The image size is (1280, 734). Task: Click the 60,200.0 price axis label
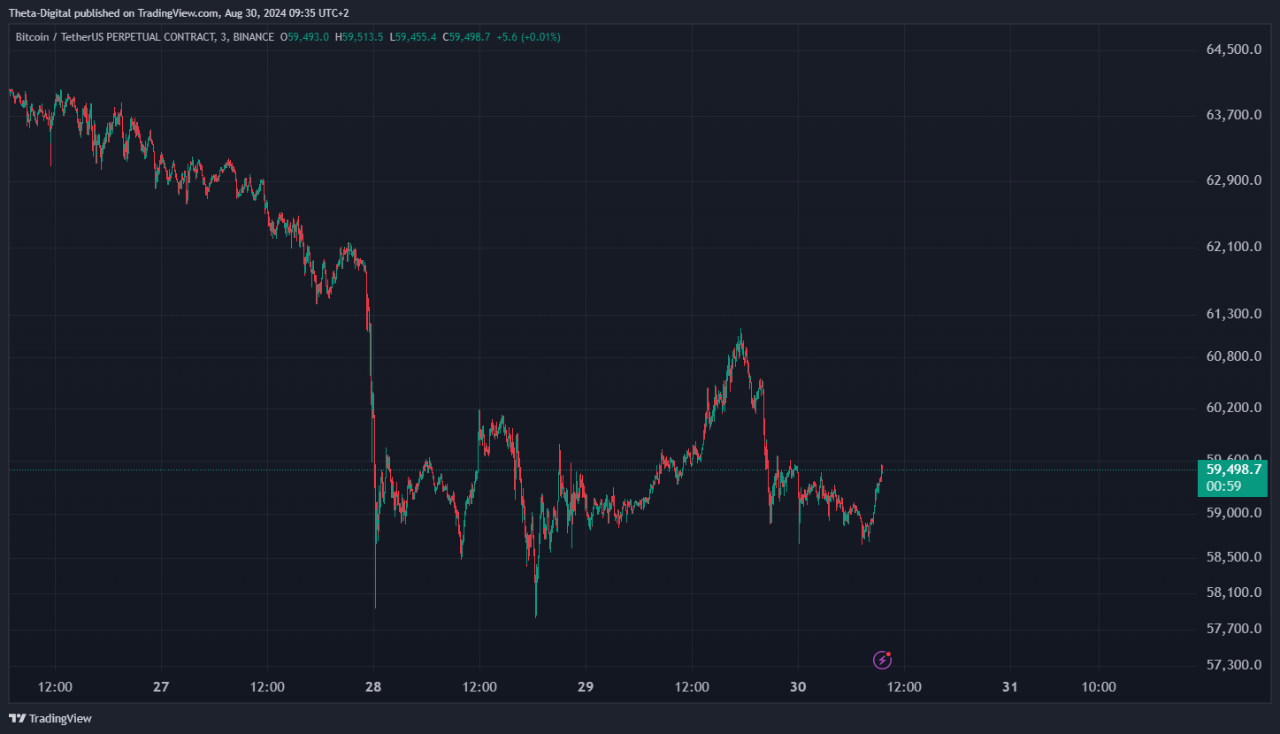[x=1233, y=408]
